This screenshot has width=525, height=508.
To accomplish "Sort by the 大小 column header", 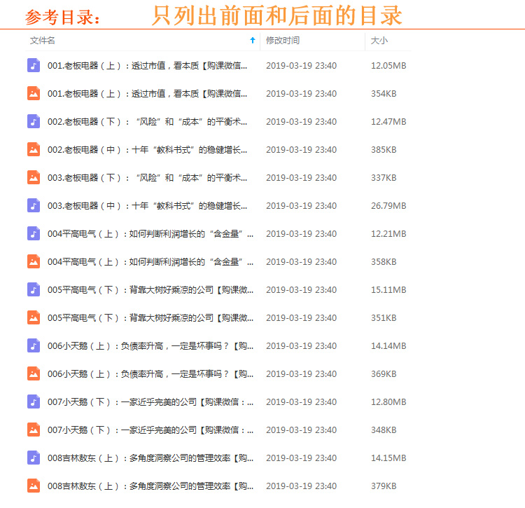I will click(x=379, y=41).
